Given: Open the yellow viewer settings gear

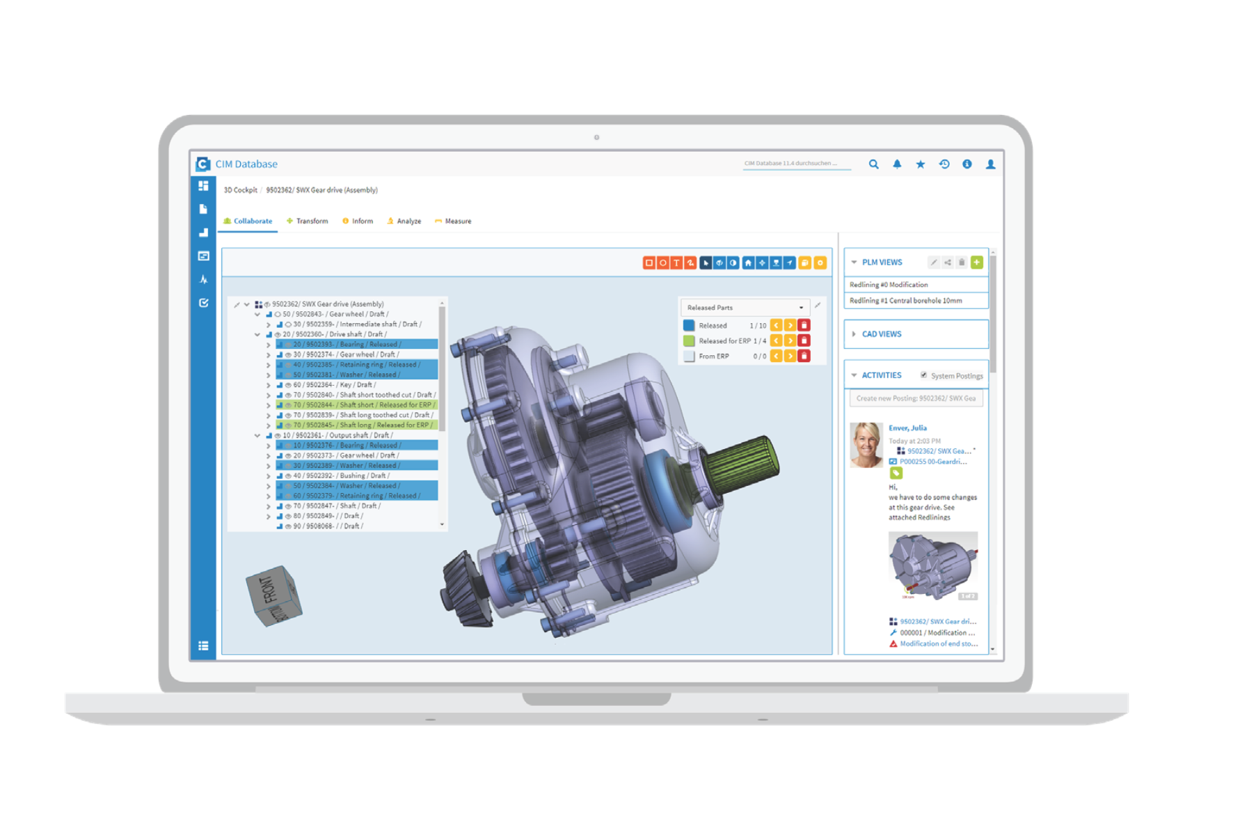Looking at the screenshot, I should tap(820, 262).
